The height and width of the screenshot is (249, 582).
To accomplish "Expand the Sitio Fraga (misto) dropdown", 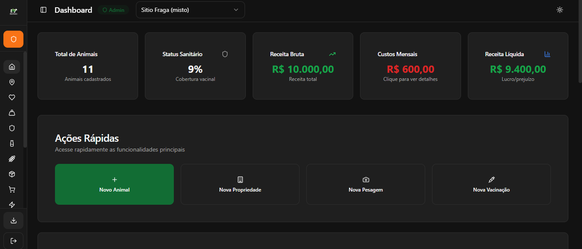I will [190, 10].
